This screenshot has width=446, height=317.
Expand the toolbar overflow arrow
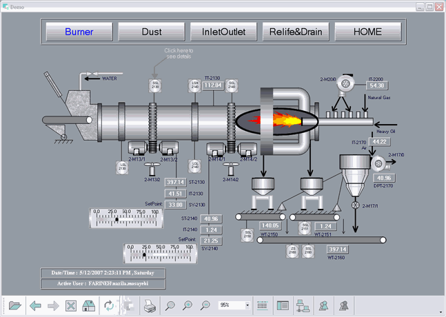tap(441, 312)
